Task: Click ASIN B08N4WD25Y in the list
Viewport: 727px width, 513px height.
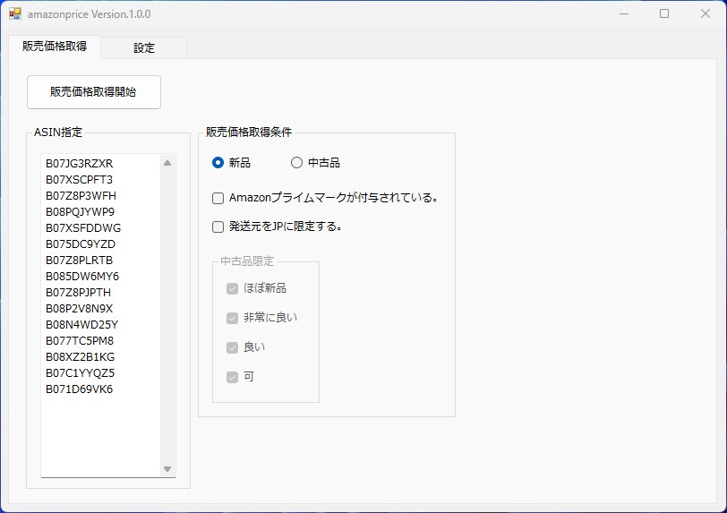Action: [x=82, y=325]
